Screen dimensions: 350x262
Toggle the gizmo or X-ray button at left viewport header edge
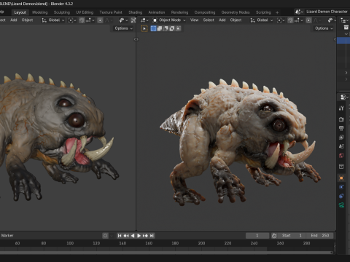[x=133, y=20]
